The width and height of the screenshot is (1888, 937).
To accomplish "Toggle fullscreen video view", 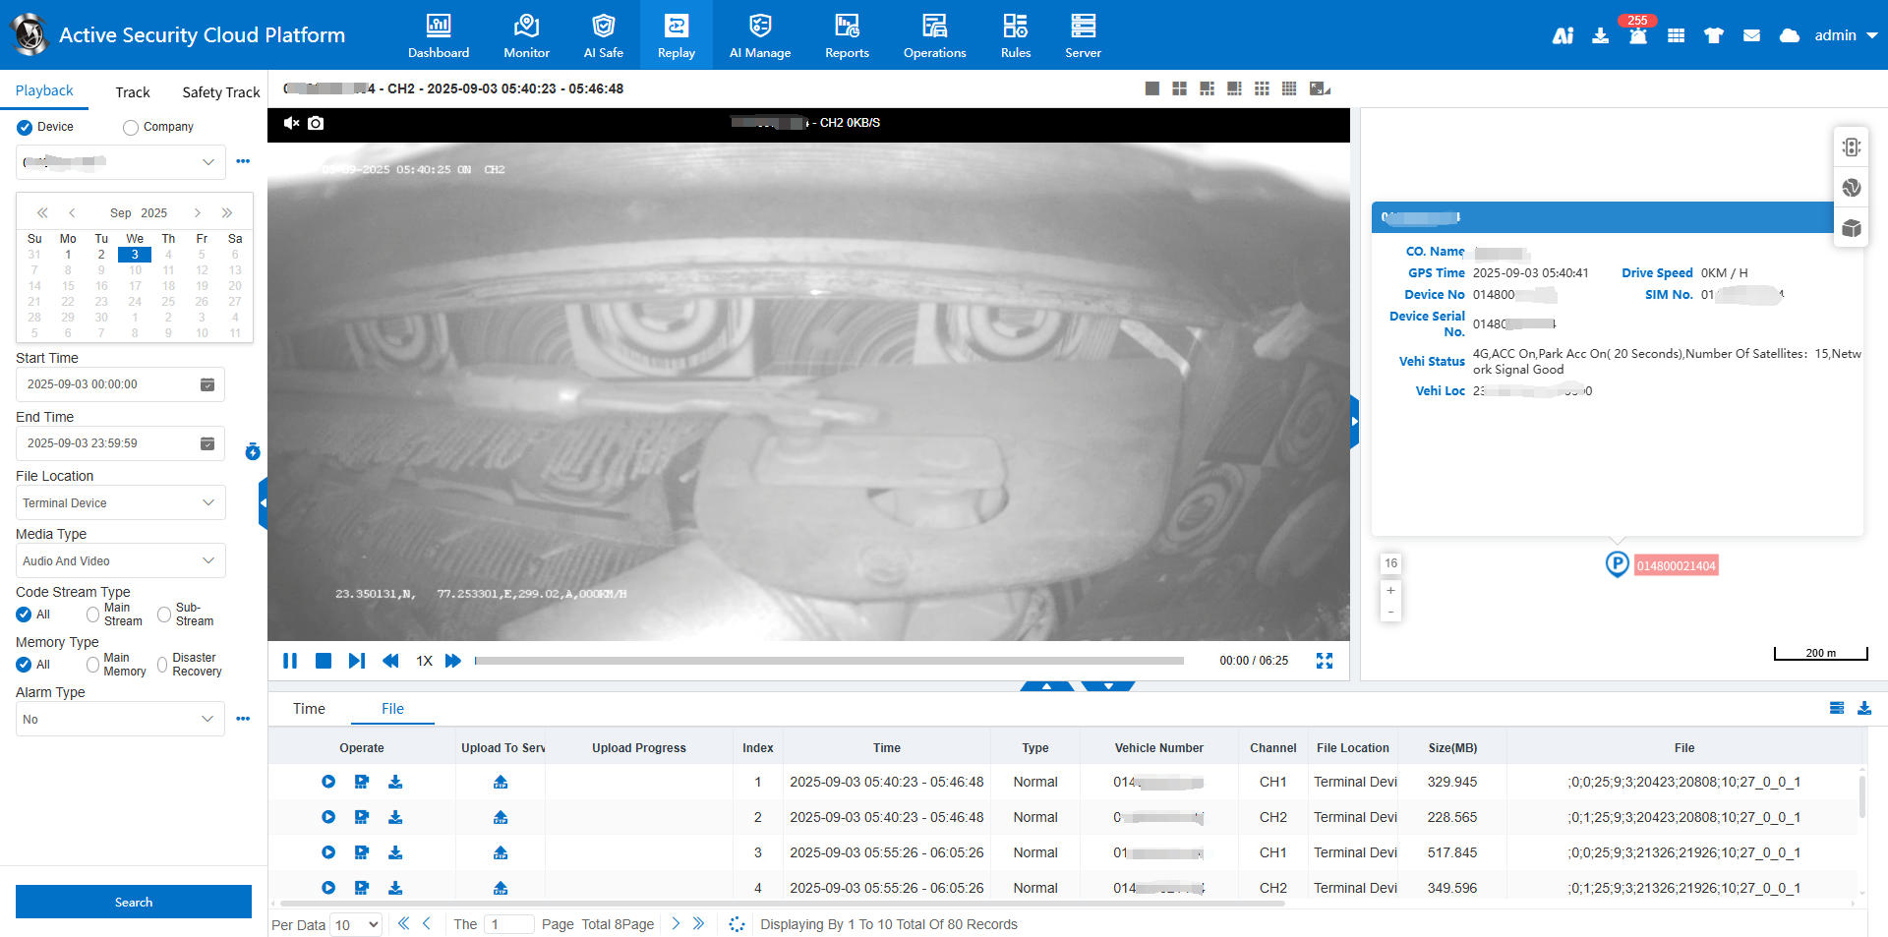I will coord(1325,661).
